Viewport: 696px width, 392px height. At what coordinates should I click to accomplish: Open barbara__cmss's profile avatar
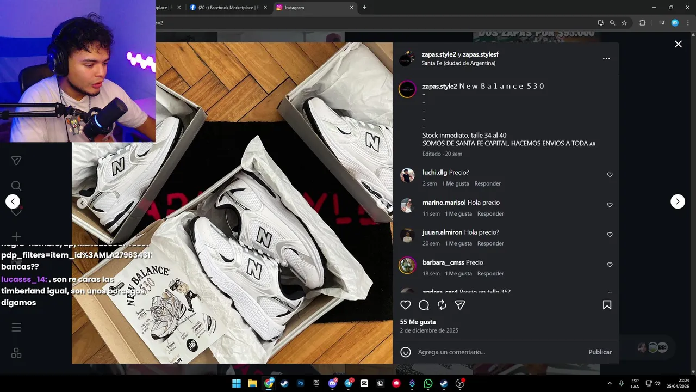coord(407,265)
